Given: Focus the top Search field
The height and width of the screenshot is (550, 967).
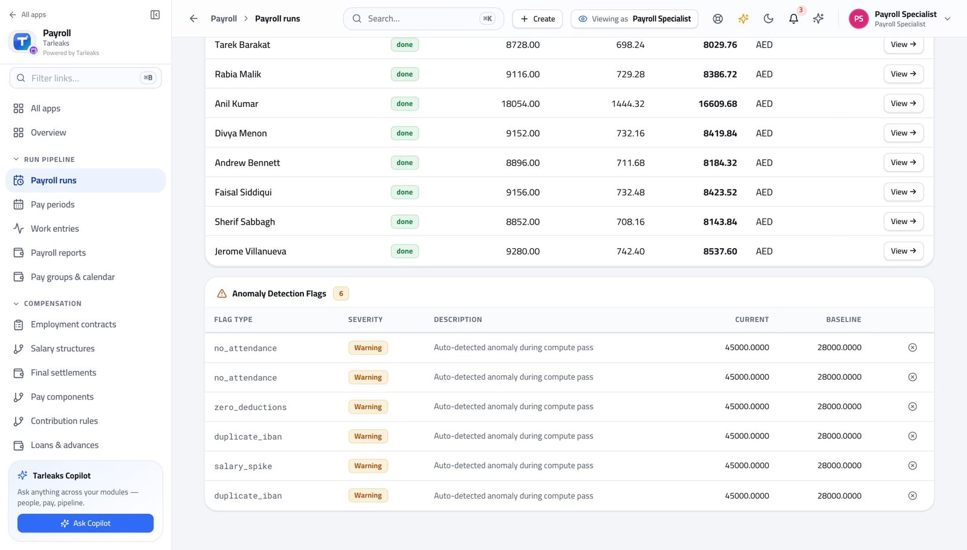Looking at the screenshot, I should [423, 19].
